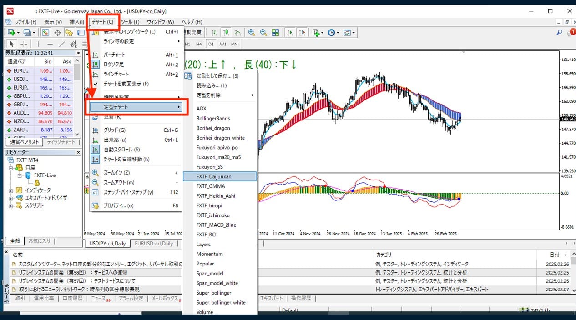The image size is (576, 320).
Task: Open the 口座履歴 terminal tab
Action: click(73, 299)
